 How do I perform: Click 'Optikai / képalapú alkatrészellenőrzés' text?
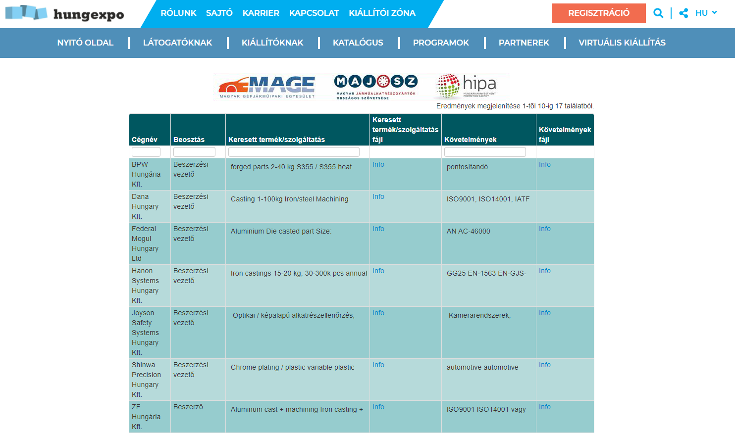(293, 315)
